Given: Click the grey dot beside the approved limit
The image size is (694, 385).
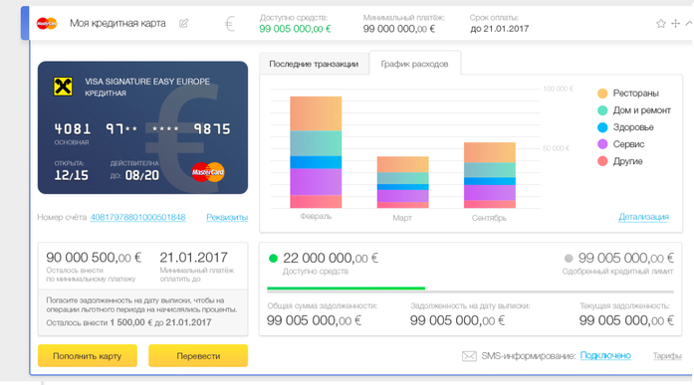Looking at the screenshot, I should 569,258.
